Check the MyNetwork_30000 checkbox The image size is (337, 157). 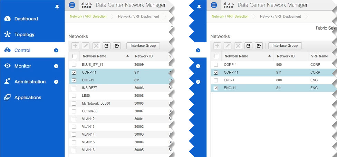[74, 103]
